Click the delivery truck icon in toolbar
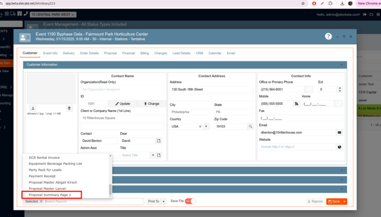Screen dimensions: 381x217 13,14
